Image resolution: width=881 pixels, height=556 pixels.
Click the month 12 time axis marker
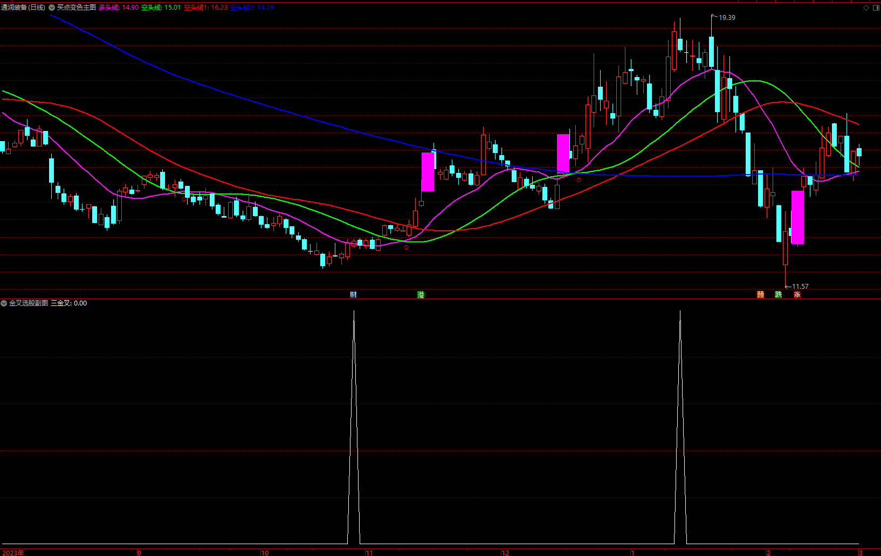[x=505, y=553]
